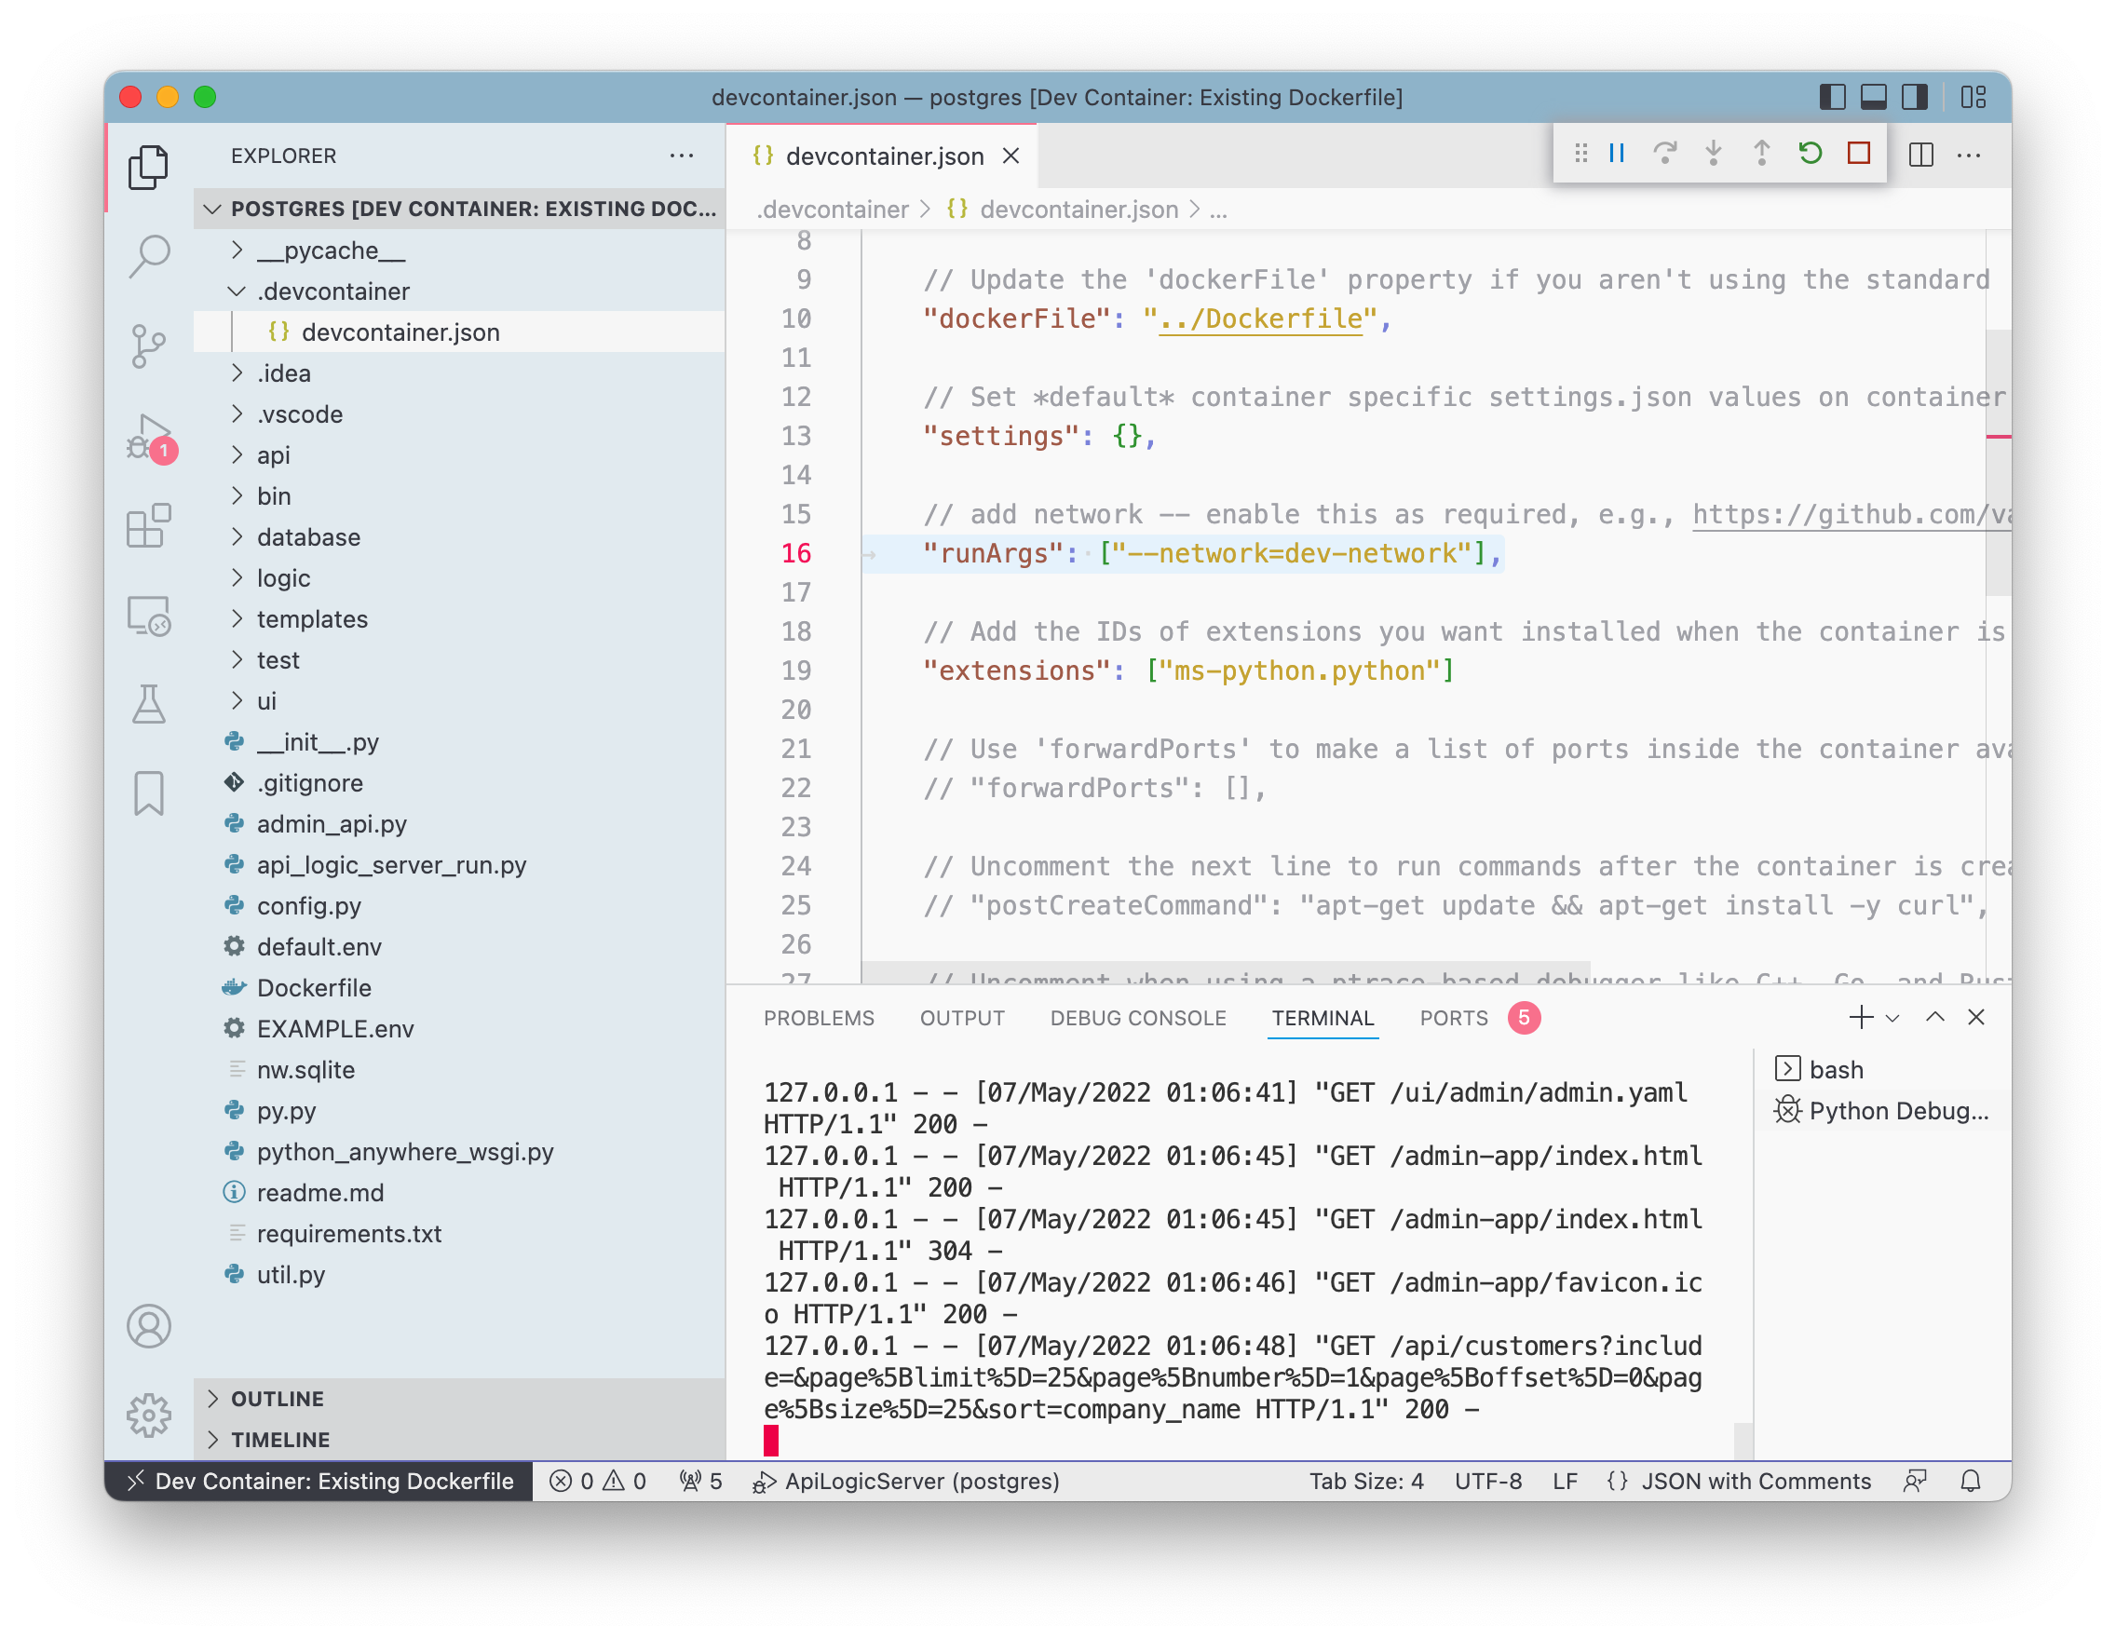Expand the .vscode folder
The image size is (2116, 1639).
click(459, 414)
